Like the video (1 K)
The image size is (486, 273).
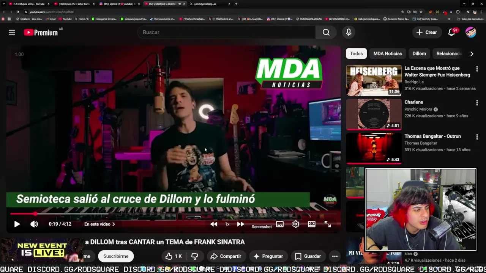(x=174, y=256)
